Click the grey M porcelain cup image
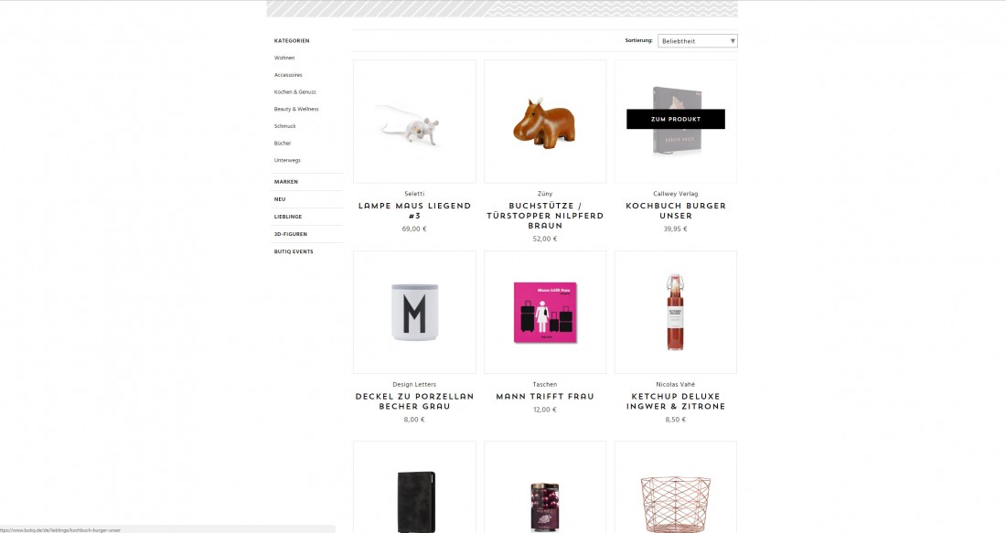This screenshot has width=1006, height=533. point(414,313)
